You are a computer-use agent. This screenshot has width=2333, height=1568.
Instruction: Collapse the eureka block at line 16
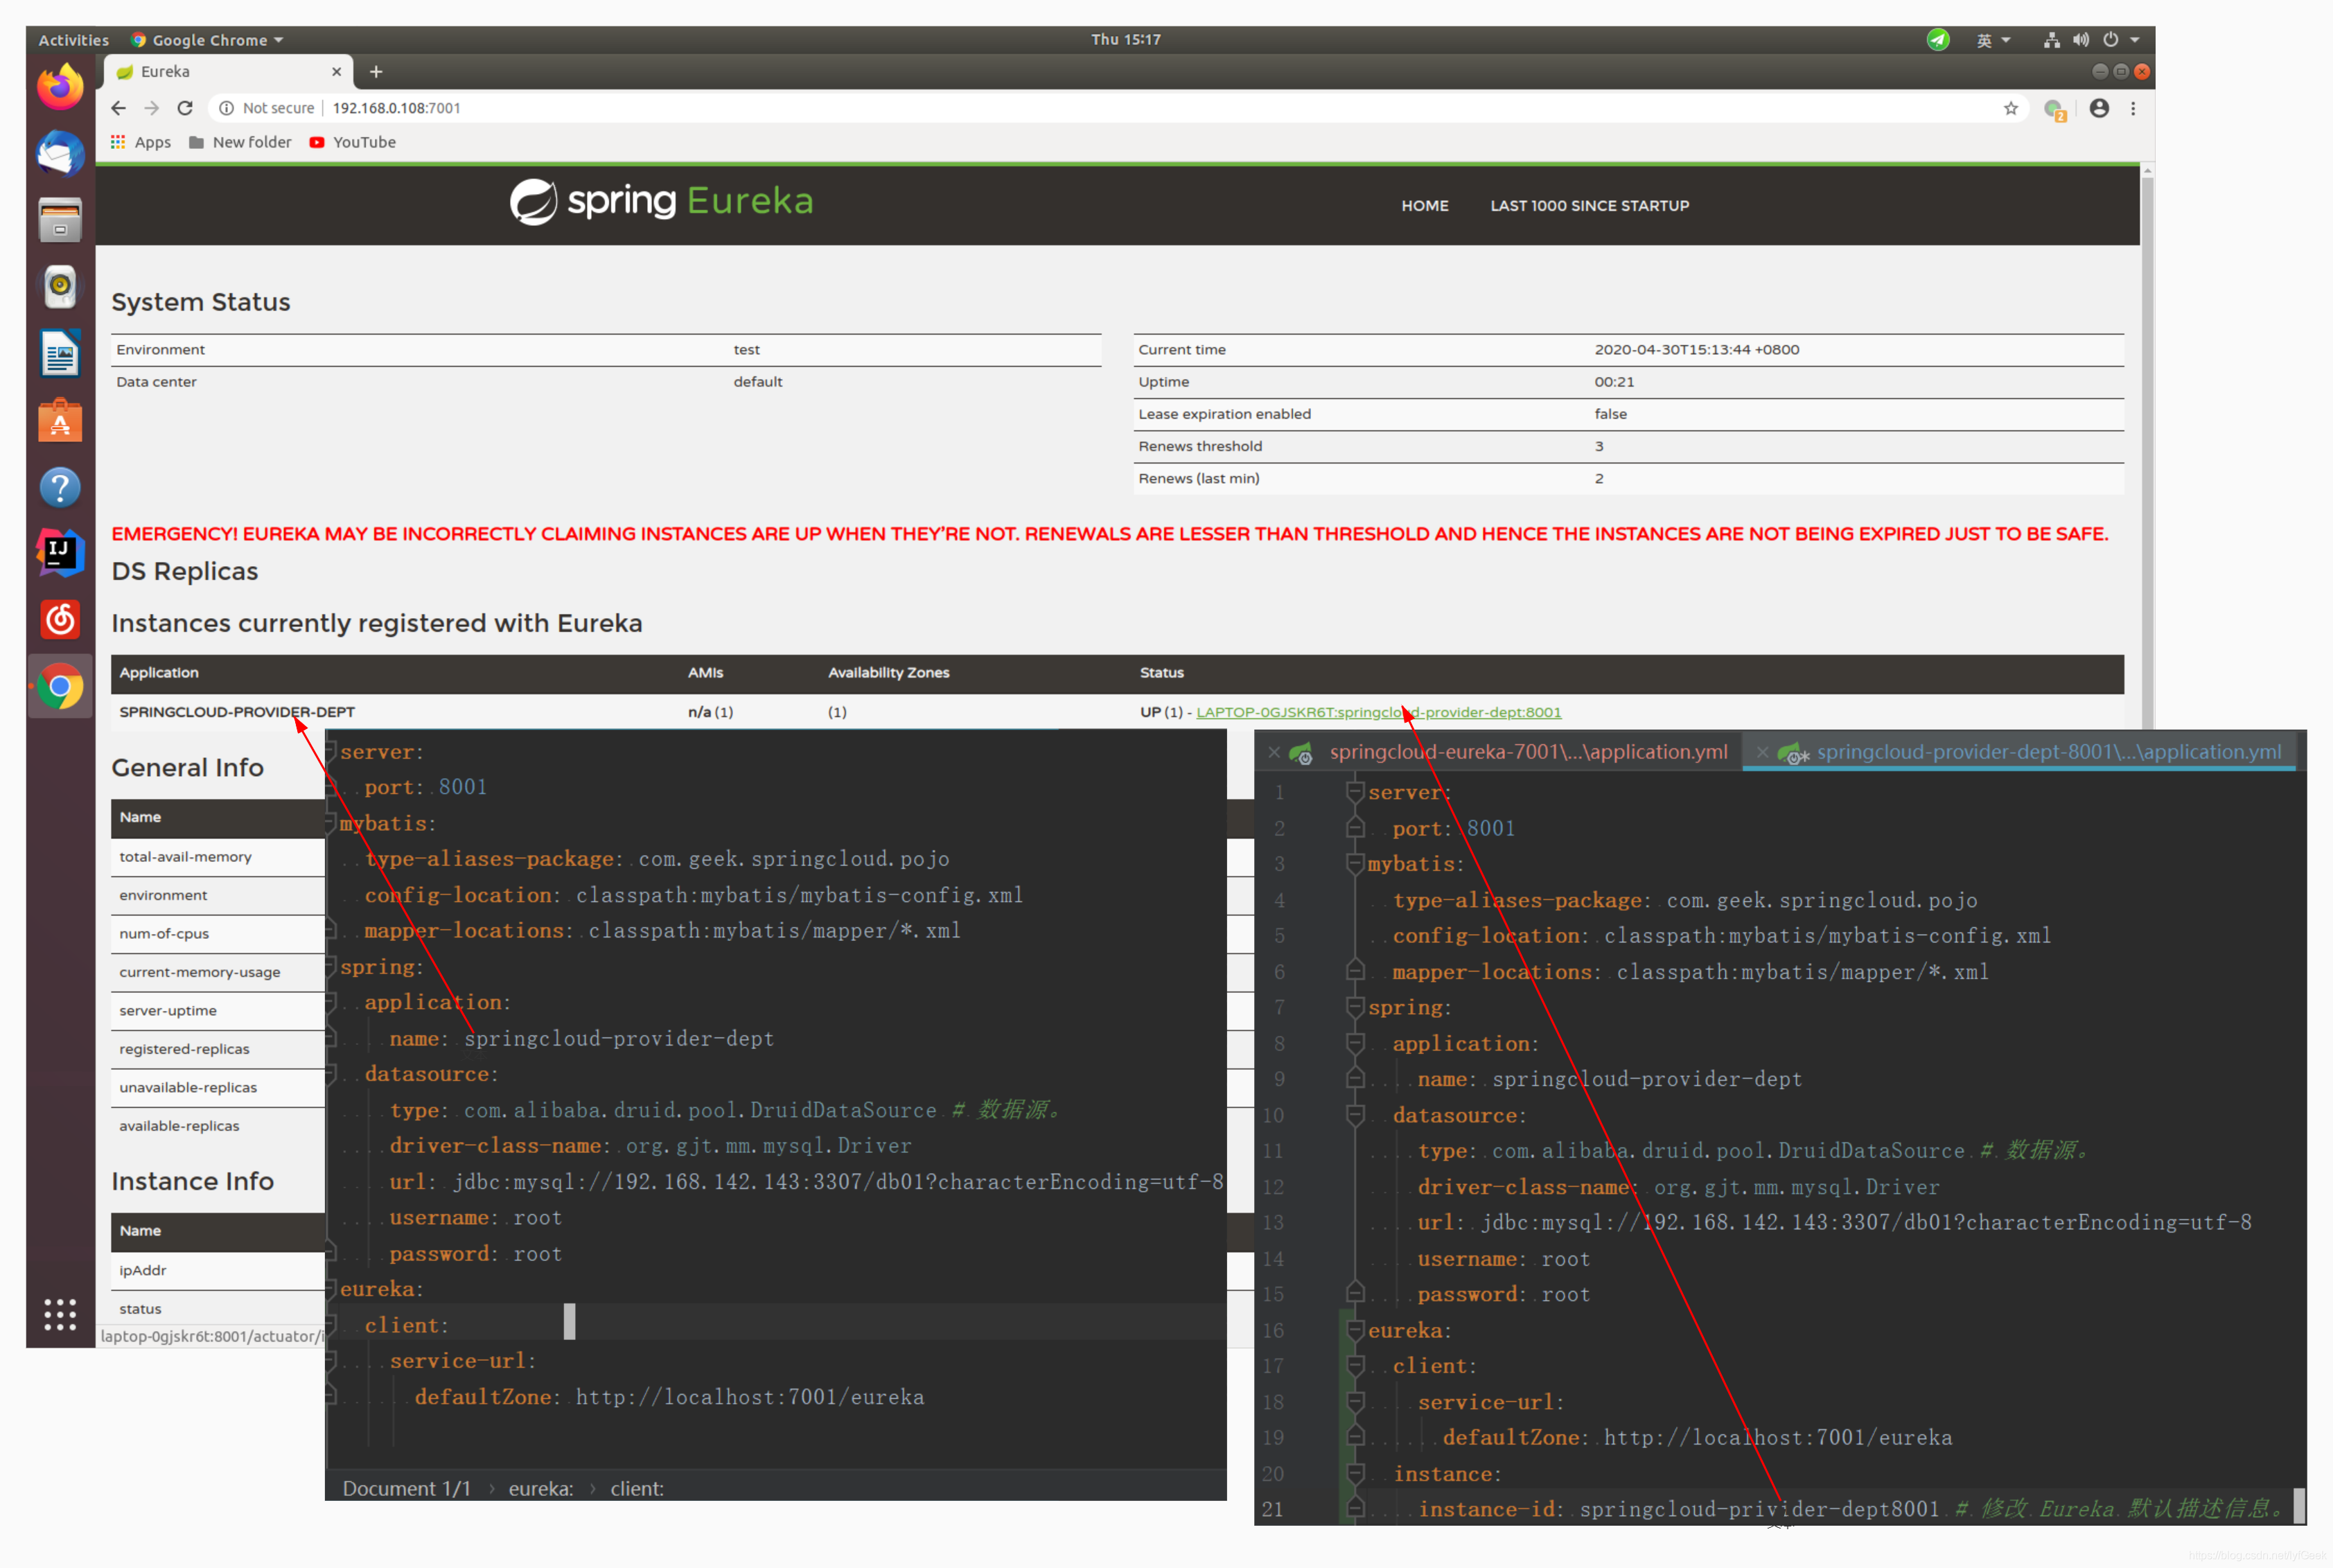(1355, 1330)
